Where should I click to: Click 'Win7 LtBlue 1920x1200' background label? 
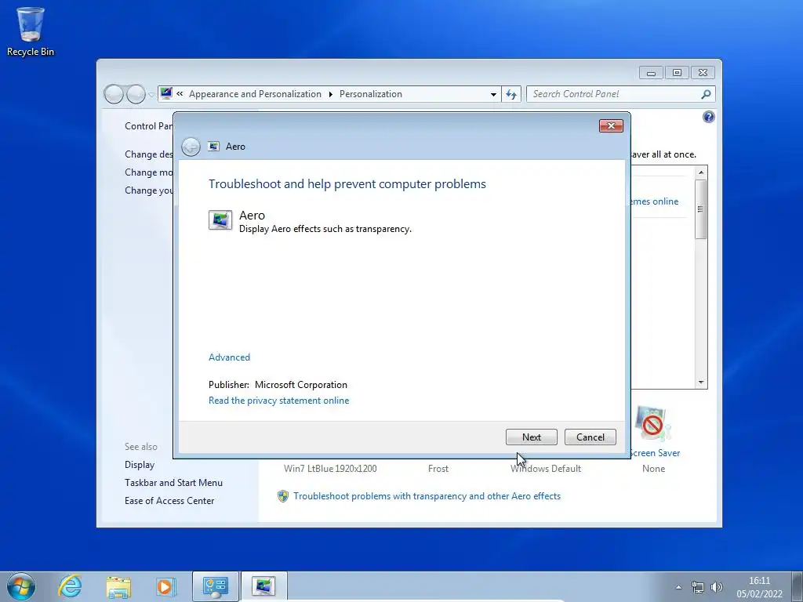click(330, 469)
